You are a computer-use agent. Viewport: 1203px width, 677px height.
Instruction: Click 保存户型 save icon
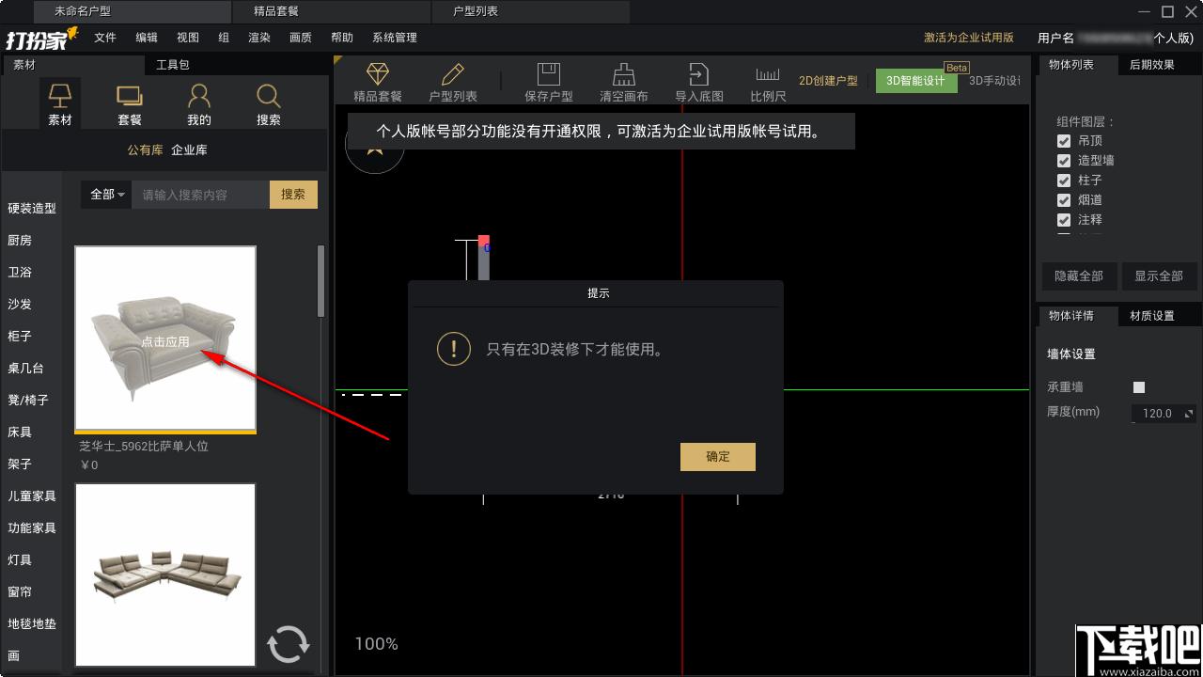point(549,82)
